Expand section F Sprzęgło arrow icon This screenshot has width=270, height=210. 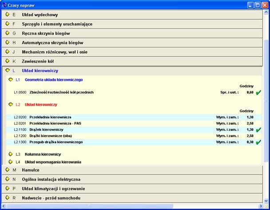(8, 24)
